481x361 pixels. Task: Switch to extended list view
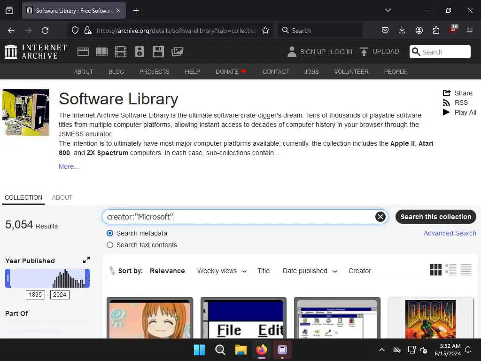coord(451,269)
